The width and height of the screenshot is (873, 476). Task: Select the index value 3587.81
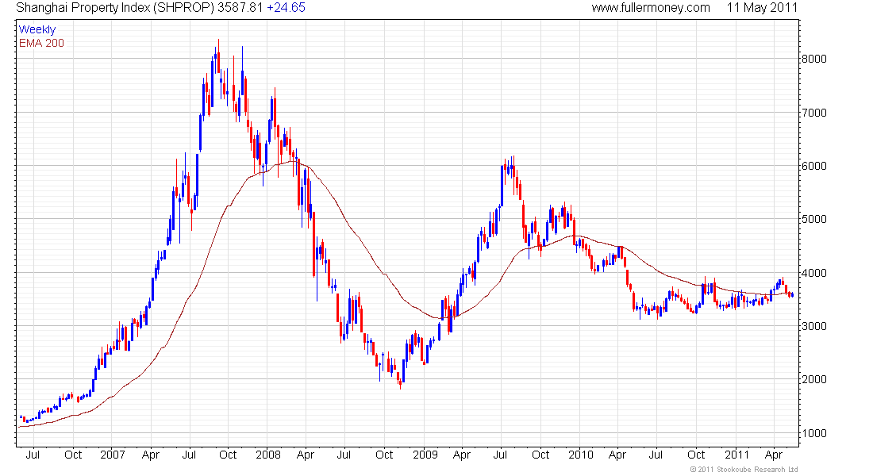[x=240, y=8]
